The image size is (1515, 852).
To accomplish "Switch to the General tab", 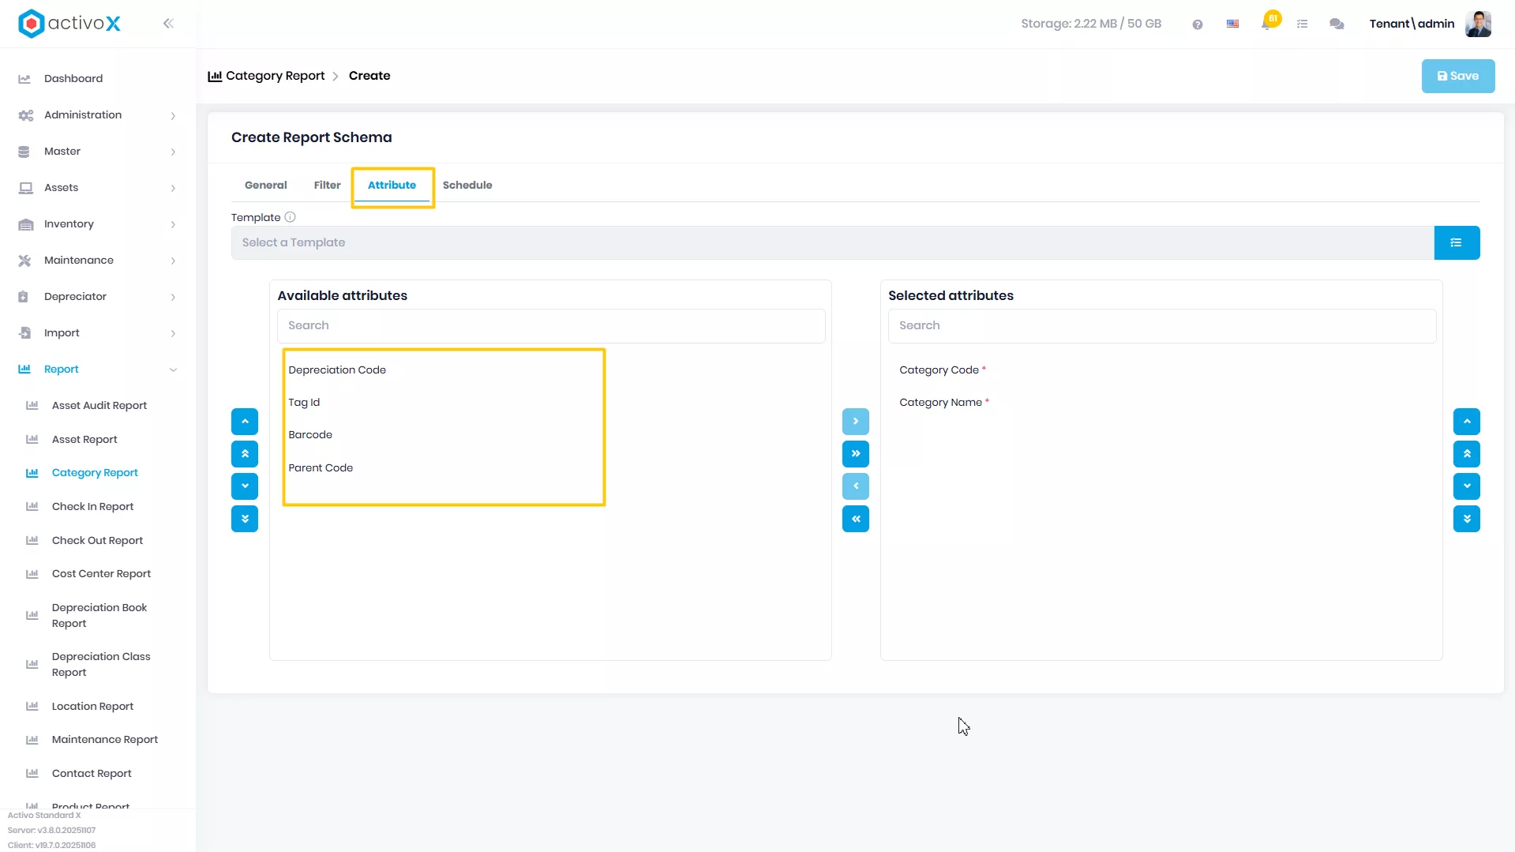I will point(265,186).
